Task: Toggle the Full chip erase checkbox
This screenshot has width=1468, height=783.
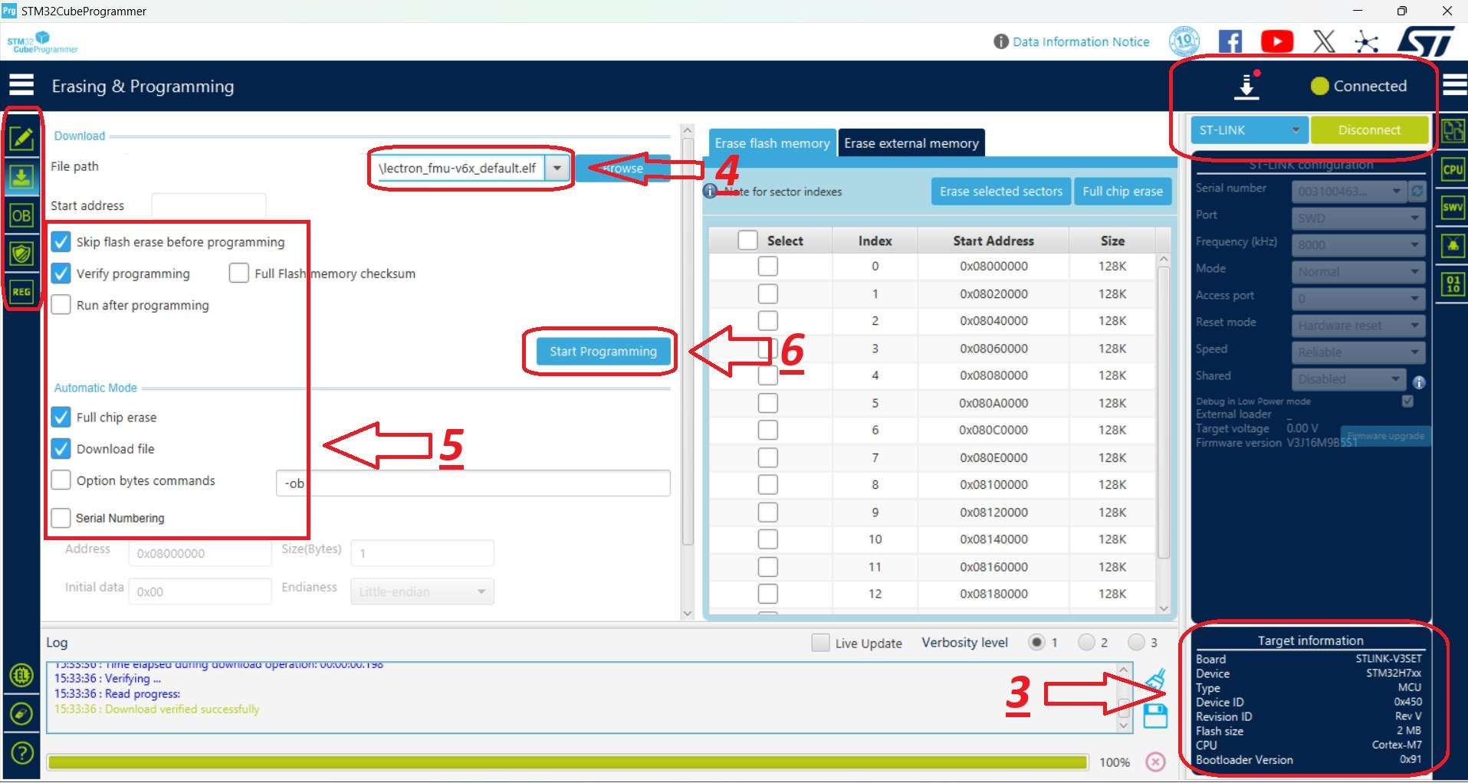Action: (x=61, y=418)
